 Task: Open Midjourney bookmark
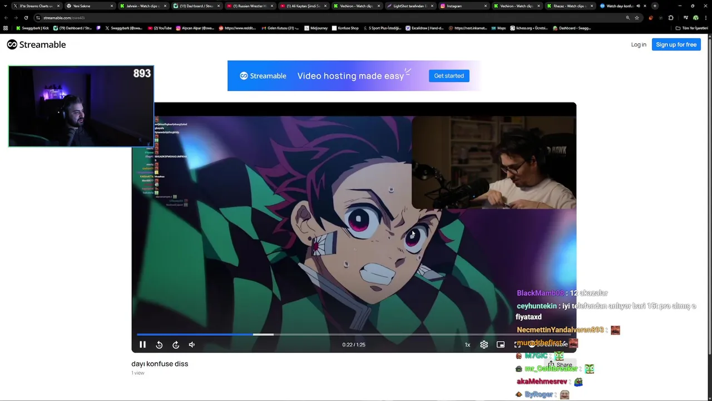(316, 28)
